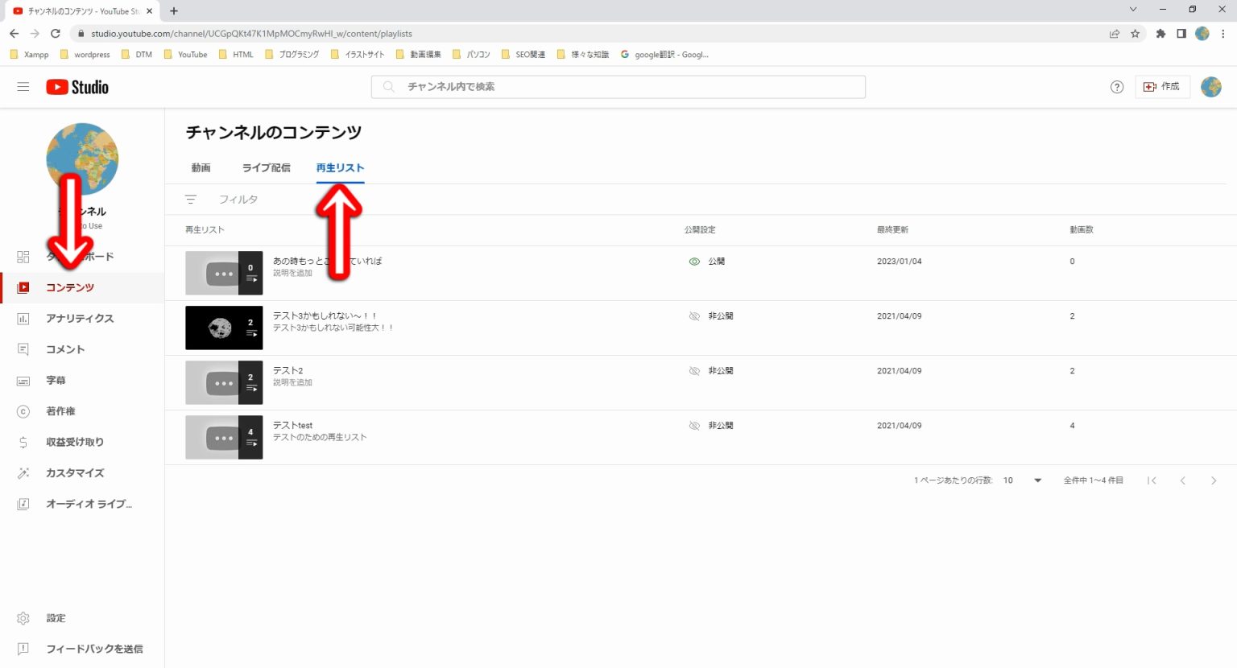The width and height of the screenshot is (1237, 668).
Task: Click the Analytics sidebar icon
Action: [x=23, y=319]
